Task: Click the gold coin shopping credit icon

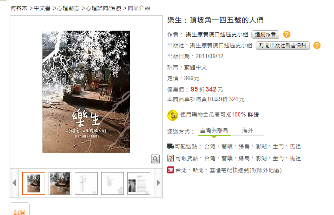Action: click(x=172, y=115)
